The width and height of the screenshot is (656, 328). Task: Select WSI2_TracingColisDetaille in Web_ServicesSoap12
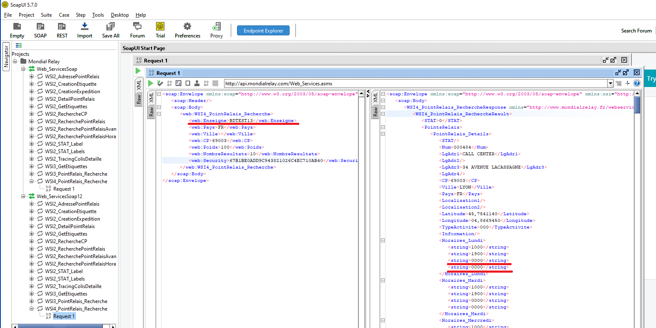tap(73, 286)
